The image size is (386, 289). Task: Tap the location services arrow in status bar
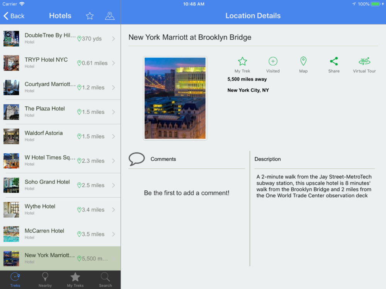354,4
